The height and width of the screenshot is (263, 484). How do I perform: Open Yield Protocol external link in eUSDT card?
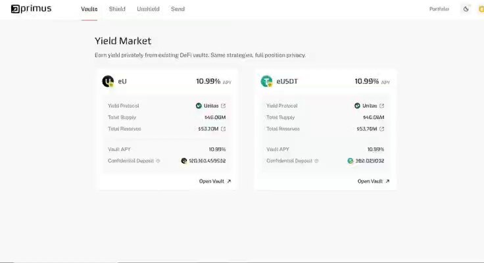pos(382,106)
